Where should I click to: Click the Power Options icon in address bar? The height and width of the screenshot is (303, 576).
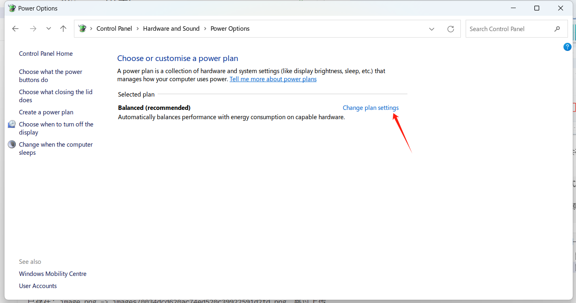(82, 29)
